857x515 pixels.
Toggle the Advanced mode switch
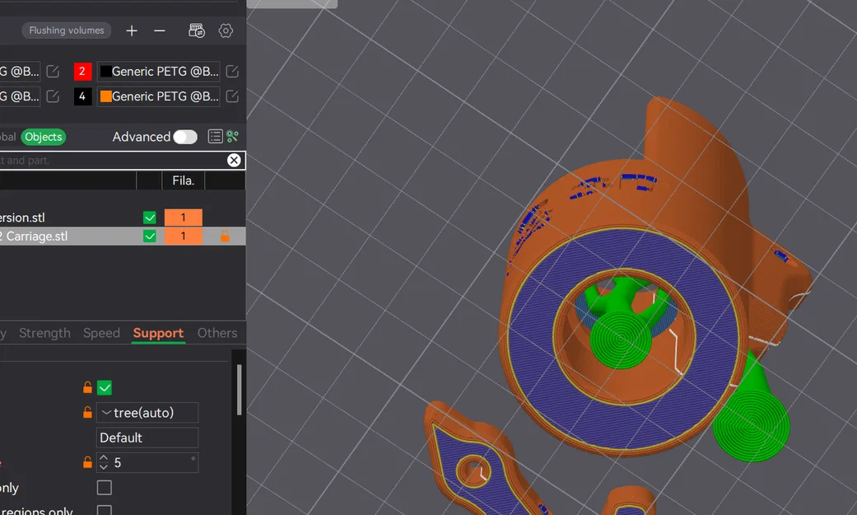click(x=185, y=137)
